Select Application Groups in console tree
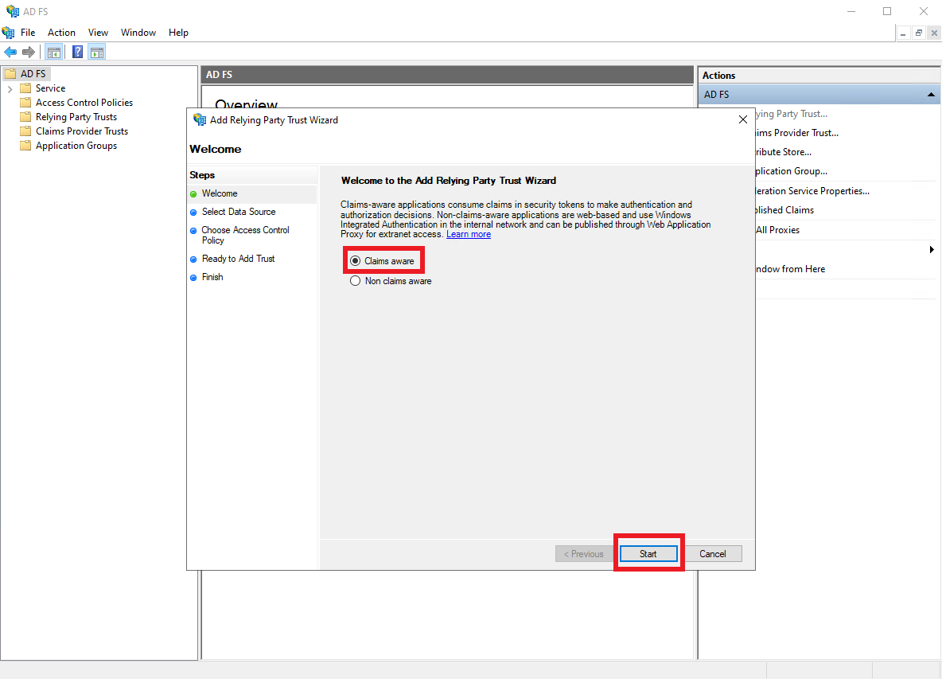 (x=76, y=146)
